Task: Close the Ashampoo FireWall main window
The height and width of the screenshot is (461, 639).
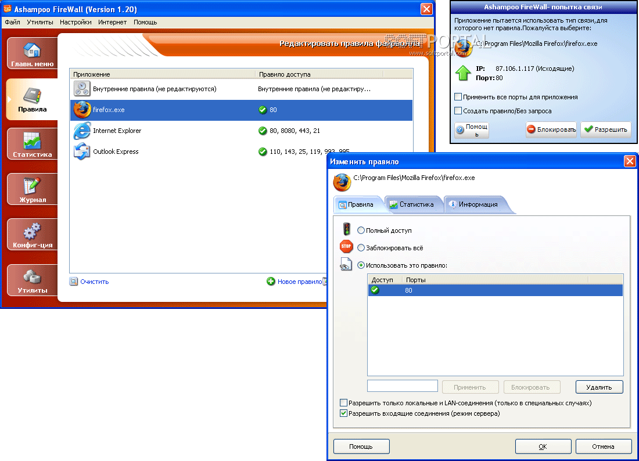Action: [x=426, y=9]
